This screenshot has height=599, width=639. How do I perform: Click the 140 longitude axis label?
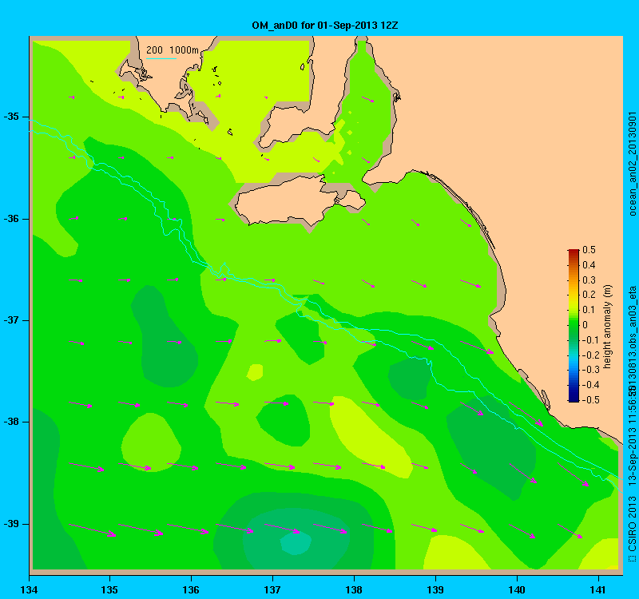(x=517, y=589)
